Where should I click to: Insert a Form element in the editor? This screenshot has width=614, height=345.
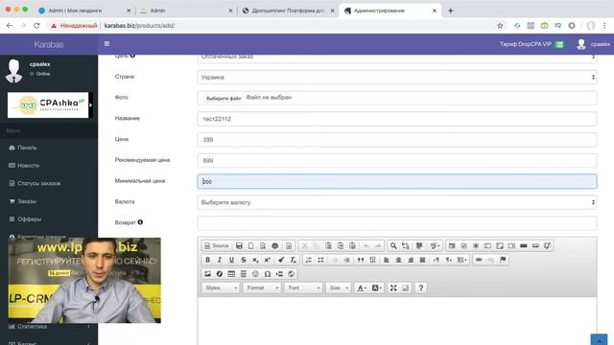452,245
